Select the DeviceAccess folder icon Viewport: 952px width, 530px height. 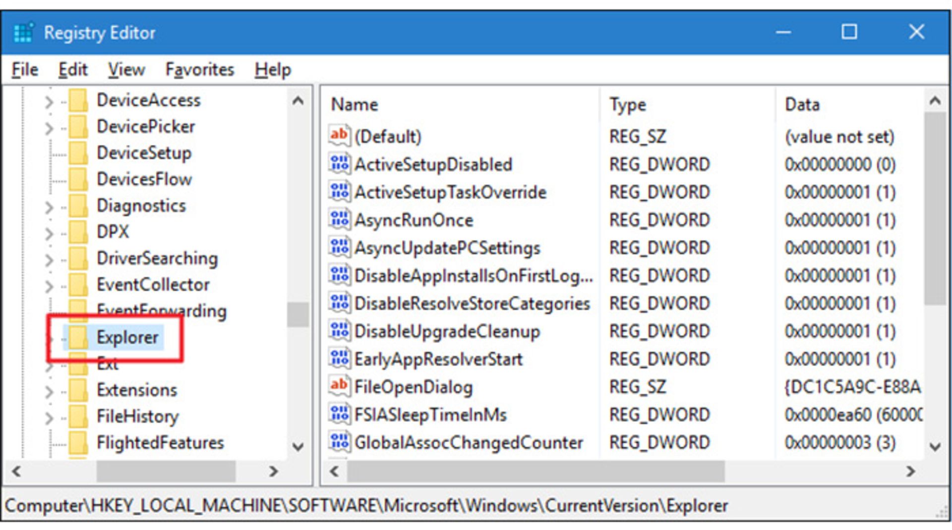click(x=78, y=101)
